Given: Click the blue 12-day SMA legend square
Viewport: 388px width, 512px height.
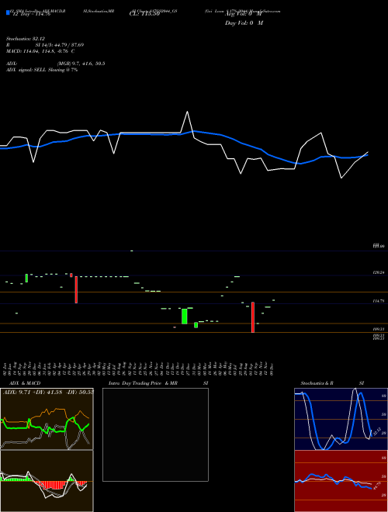Looking at the screenshot, I should 8,13.
